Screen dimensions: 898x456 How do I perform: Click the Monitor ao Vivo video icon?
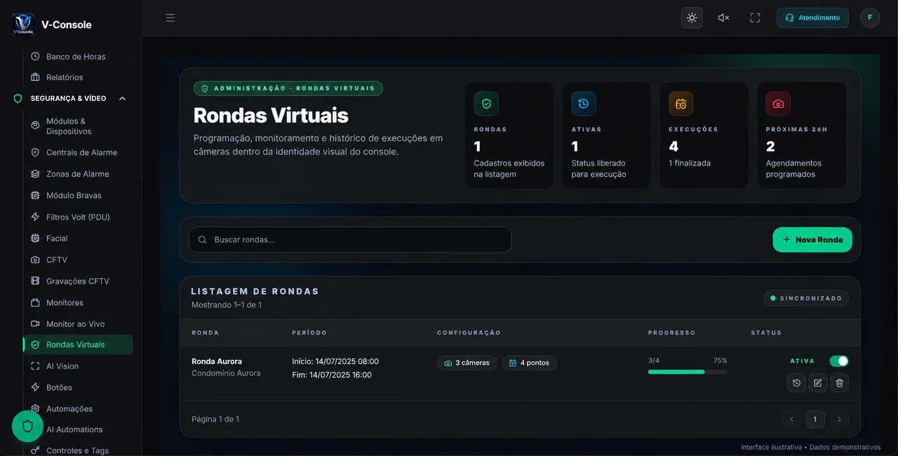[35, 324]
